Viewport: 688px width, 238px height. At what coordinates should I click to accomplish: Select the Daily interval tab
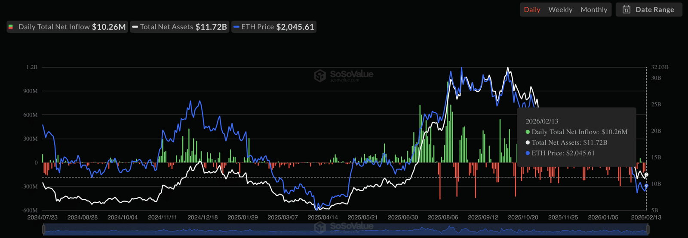pos(532,9)
